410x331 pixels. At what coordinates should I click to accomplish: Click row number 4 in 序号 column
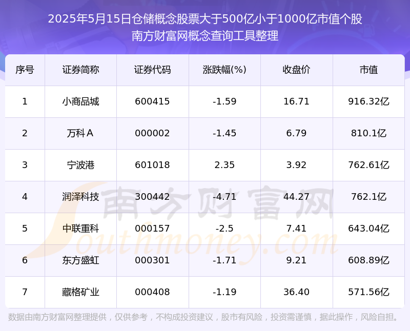(25, 197)
